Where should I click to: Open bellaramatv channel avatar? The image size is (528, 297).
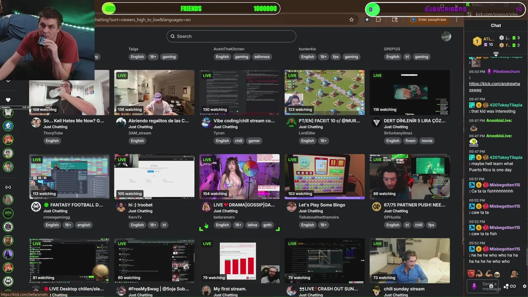click(x=206, y=206)
